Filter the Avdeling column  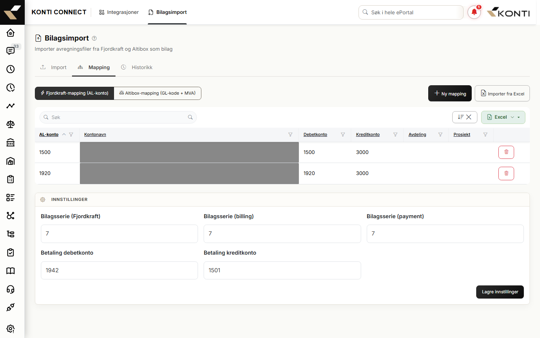click(440, 134)
